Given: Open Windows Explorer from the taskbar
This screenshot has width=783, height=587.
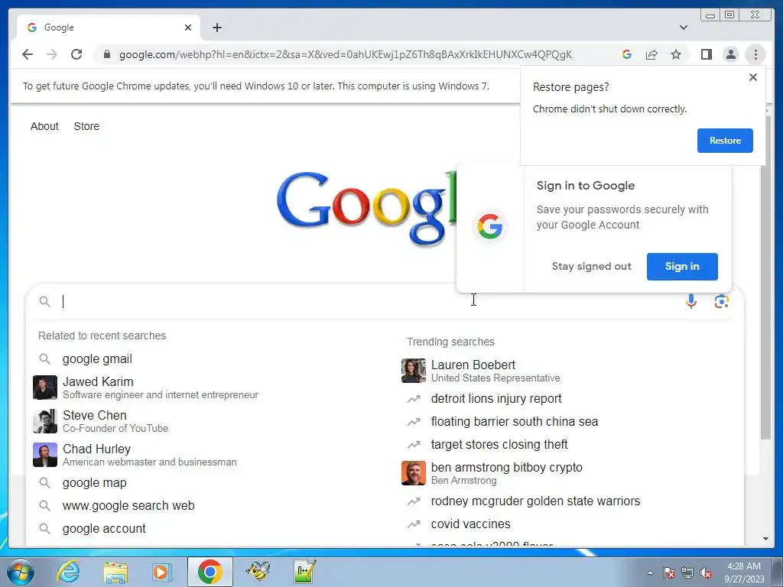Looking at the screenshot, I should 115,572.
